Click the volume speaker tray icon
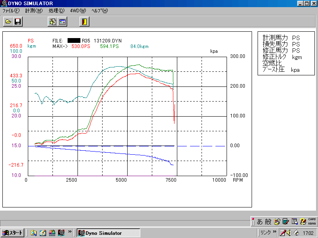This screenshot has width=318, height=238. tap(289, 233)
